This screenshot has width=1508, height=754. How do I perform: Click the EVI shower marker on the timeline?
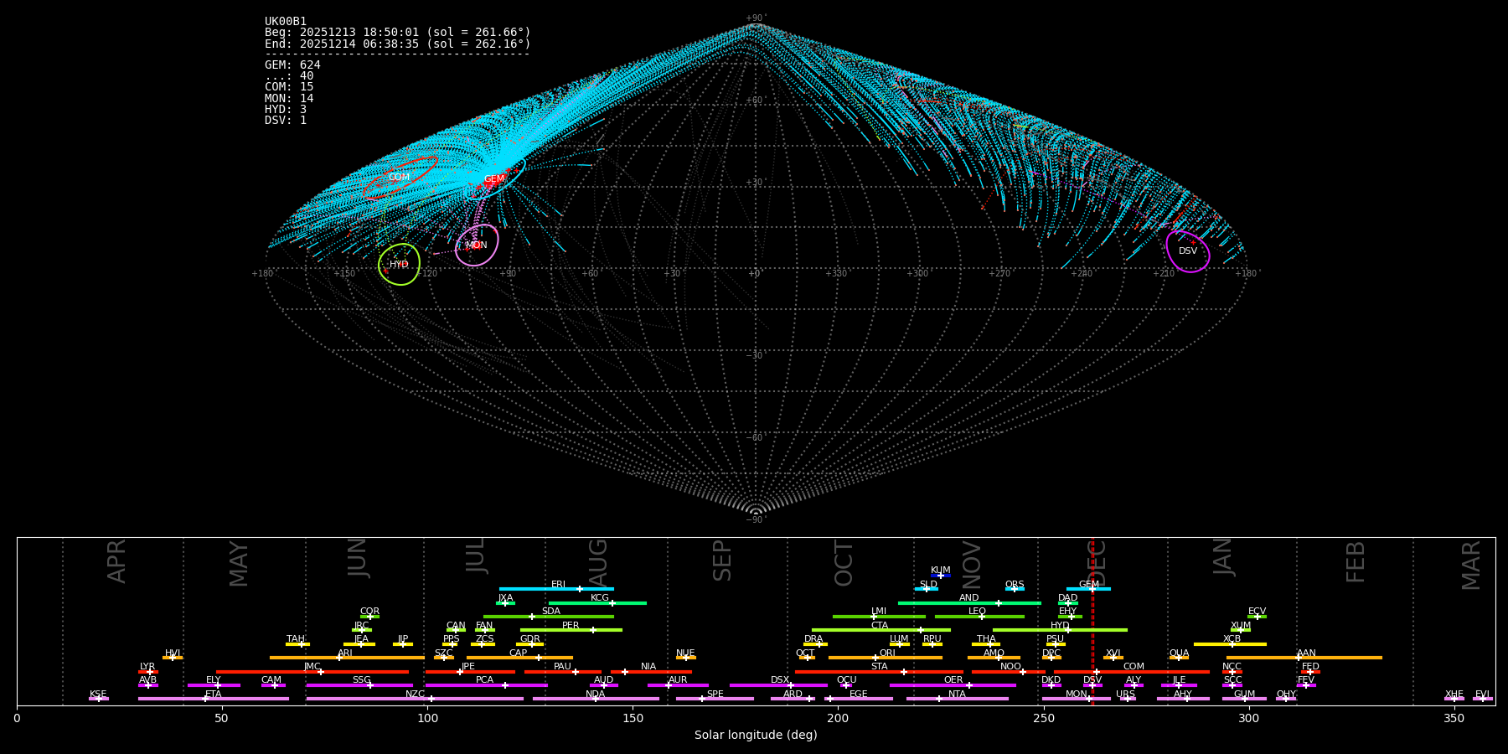(x=1483, y=699)
